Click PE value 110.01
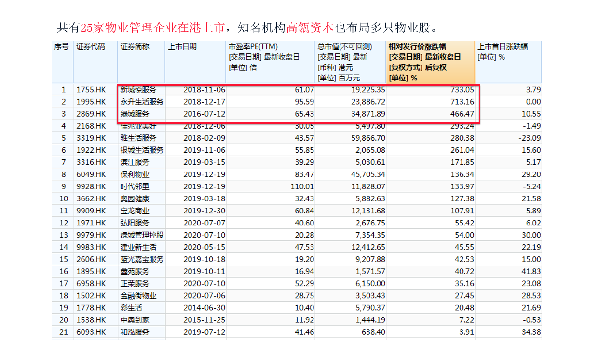This screenshot has height=344, width=612. [302, 186]
